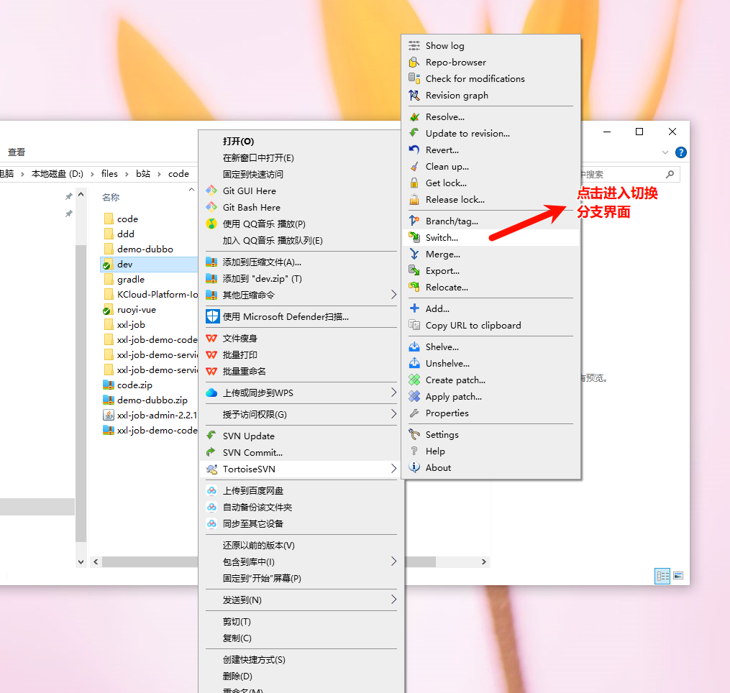This screenshot has width=730, height=693.
Task: Click 上传到百度网盘 entry
Action: pos(301,490)
